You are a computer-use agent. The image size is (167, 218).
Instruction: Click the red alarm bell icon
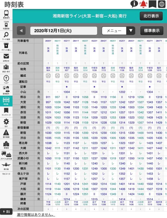(143, 4)
